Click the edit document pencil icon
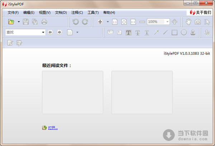This screenshot has width=215, height=146. [x=10, y=43]
